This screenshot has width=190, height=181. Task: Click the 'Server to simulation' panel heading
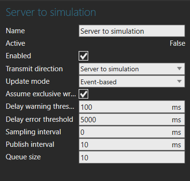[51, 12]
